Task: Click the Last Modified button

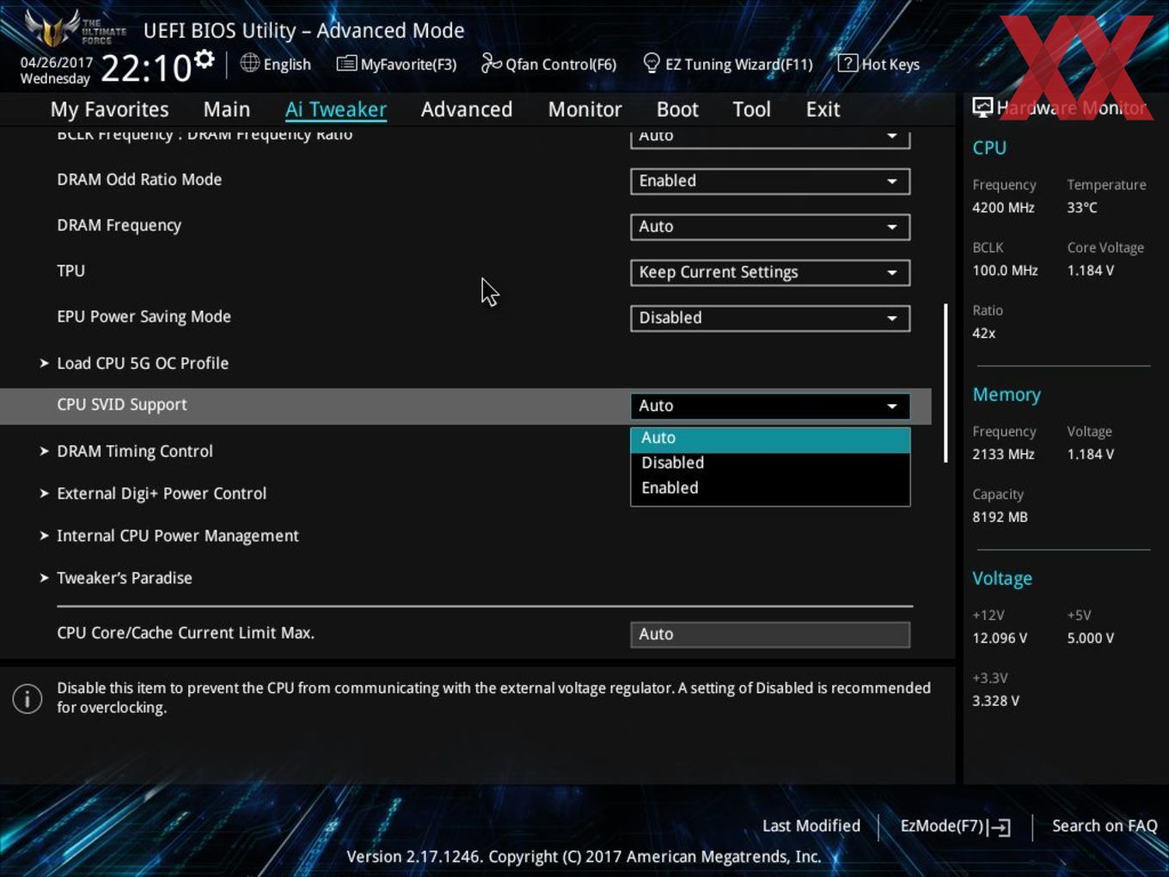Action: pos(811,826)
